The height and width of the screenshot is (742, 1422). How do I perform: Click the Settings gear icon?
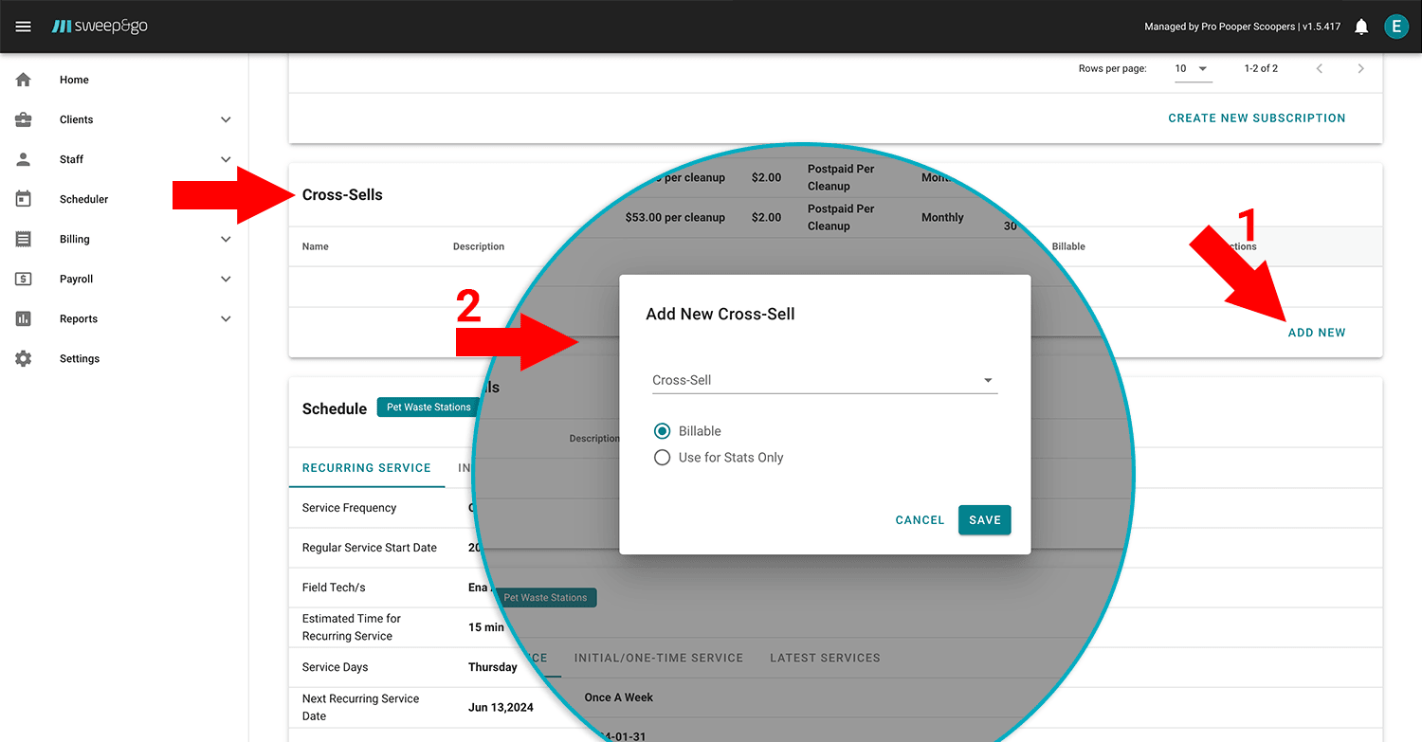[24, 358]
